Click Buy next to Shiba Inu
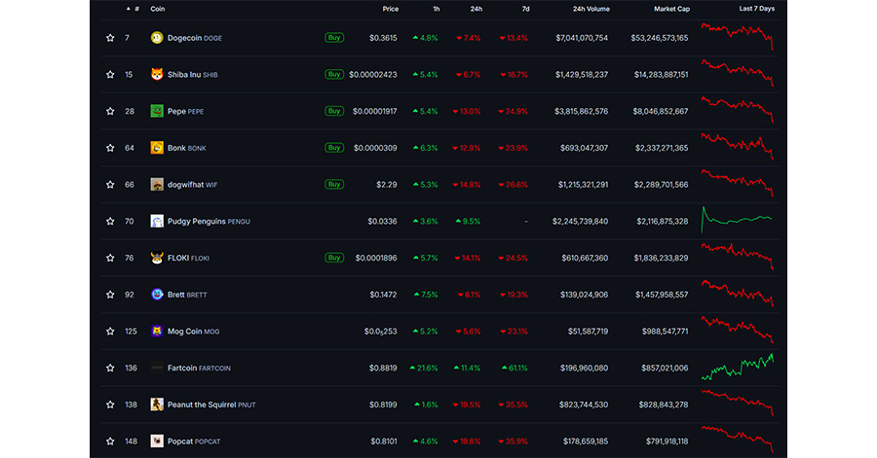This screenshot has height=458, width=877. 334,74
